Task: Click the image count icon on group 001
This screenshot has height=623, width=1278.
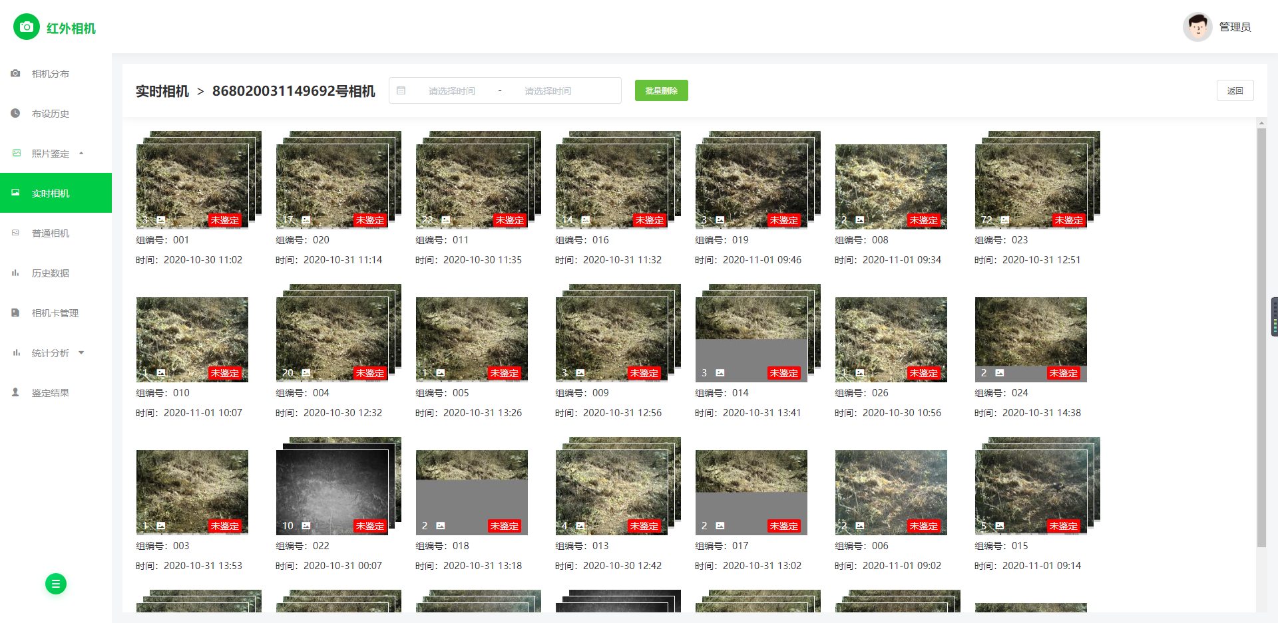Action: [x=161, y=219]
